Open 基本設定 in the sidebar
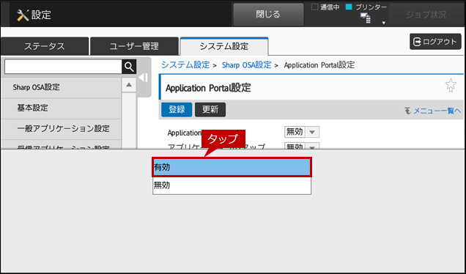This screenshot has height=274, width=466. tap(61, 108)
